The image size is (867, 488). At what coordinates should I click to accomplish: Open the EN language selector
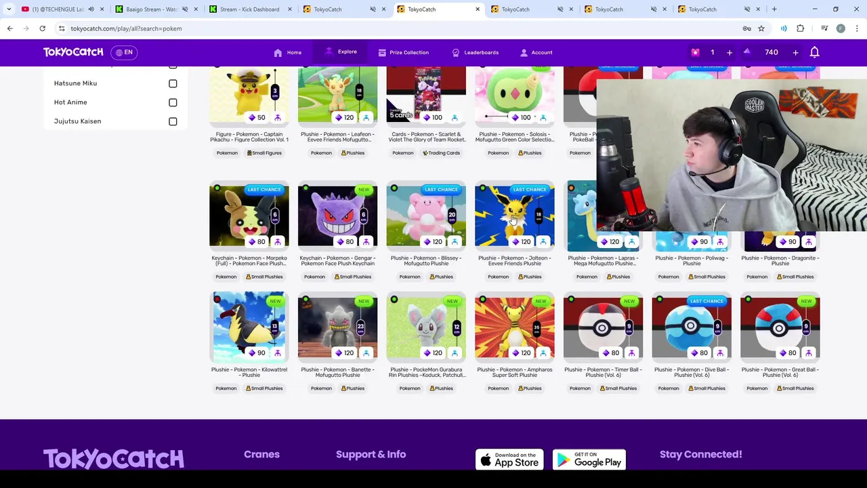tap(124, 52)
